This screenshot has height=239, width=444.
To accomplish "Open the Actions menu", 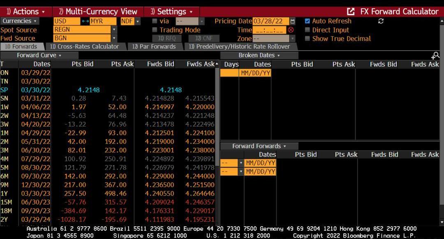I will tap(26, 11).
